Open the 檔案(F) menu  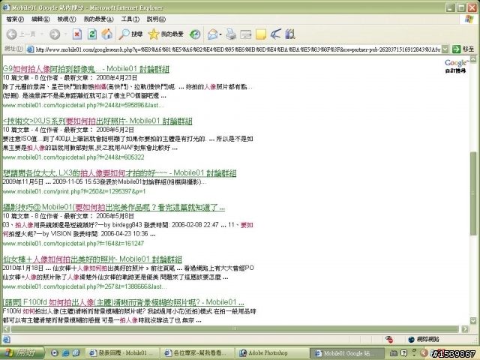click(x=15, y=19)
